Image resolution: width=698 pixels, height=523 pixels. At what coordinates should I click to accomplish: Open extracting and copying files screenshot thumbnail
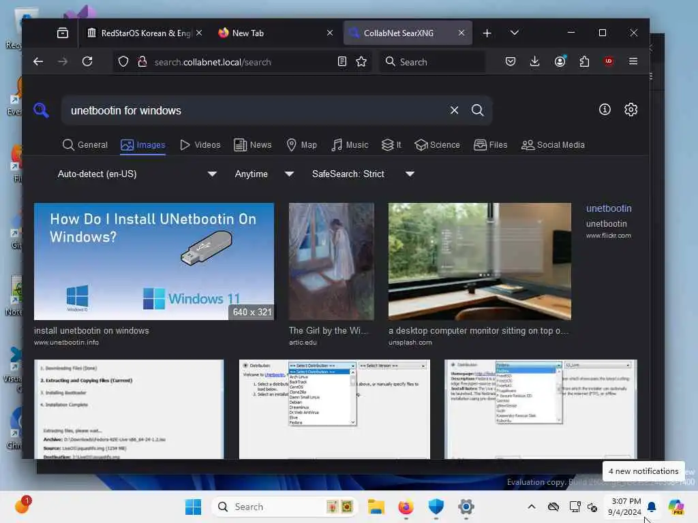(x=129, y=409)
